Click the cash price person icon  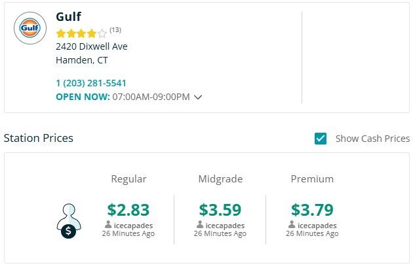[x=68, y=220]
